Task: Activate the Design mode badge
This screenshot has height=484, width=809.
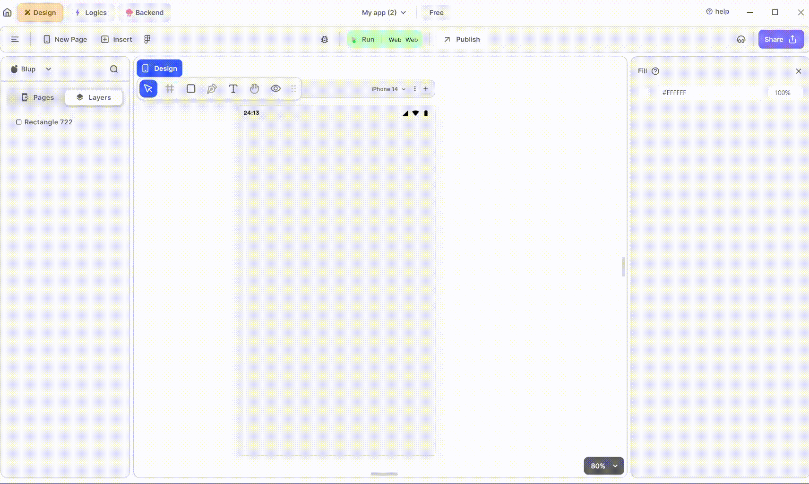Action: (159, 68)
